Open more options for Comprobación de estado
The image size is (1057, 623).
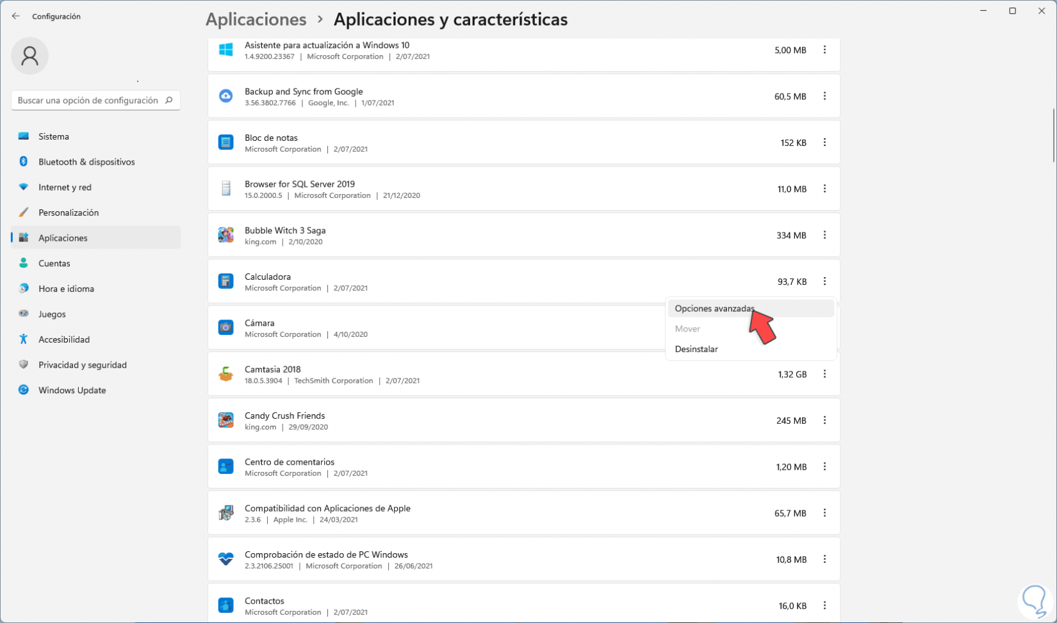coord(824,560)
